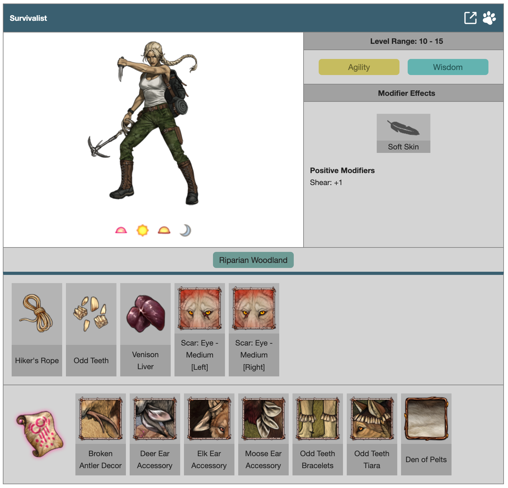
Task: Select the Wisdom stat tag
Action: [448, 67]
